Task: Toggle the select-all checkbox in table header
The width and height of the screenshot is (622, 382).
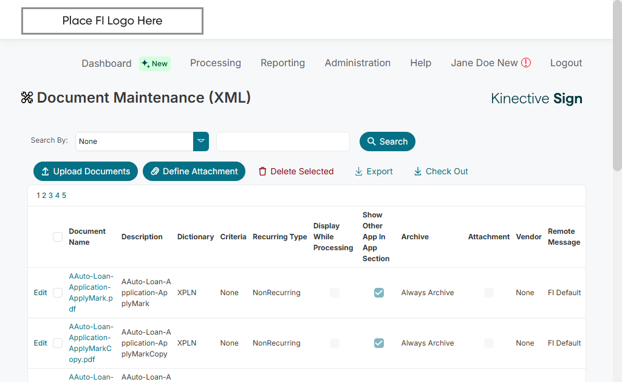Action: (58, 237)
